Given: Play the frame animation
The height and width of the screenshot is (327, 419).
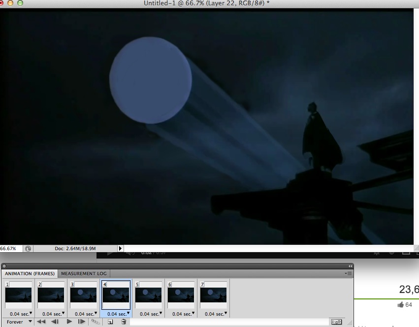Looking at the screenshot, I should tap(69, 322).
